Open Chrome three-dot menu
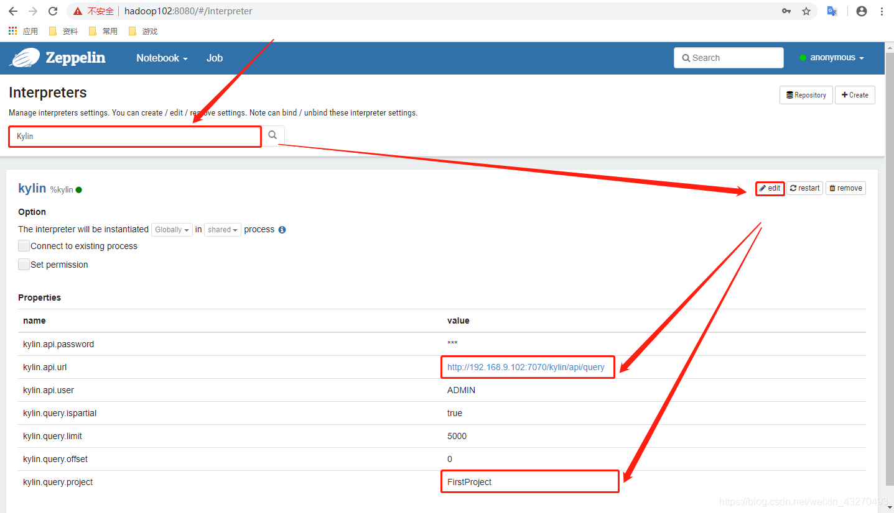Image resolution: width=894 pixels, height=513 pixels. (882, 11)
